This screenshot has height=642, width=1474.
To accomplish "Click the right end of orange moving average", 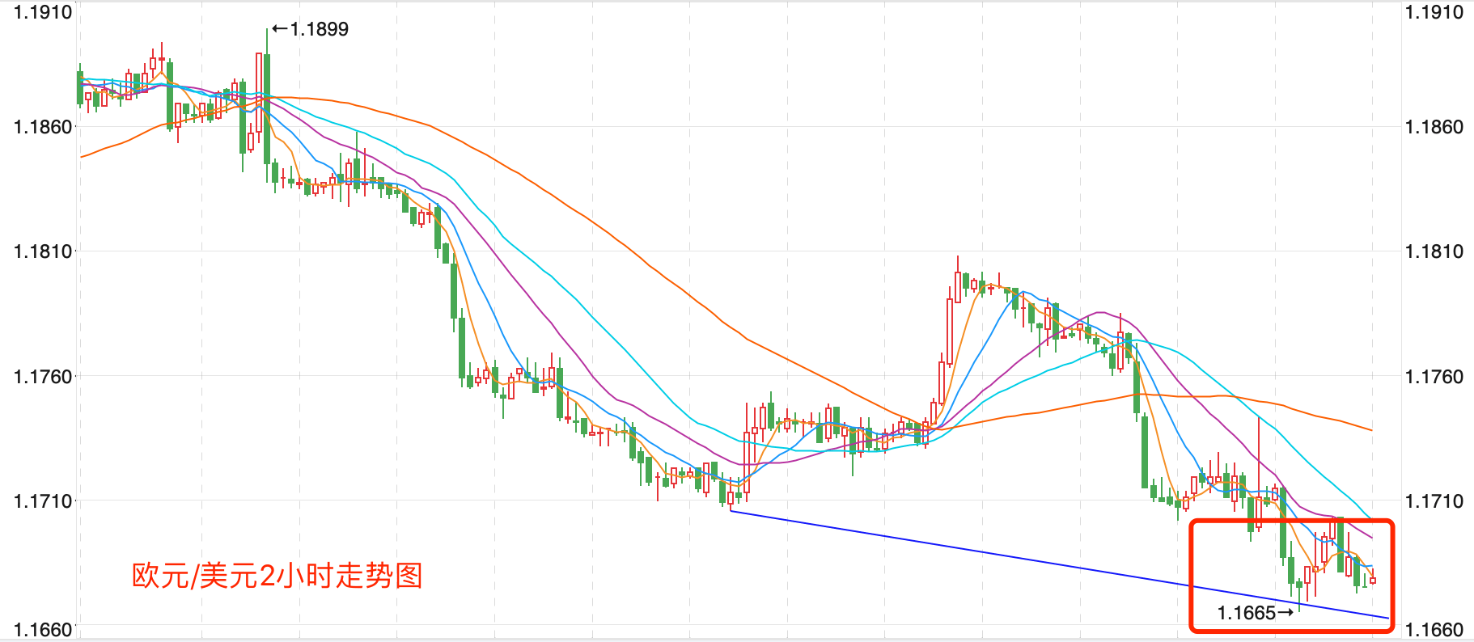I will coord(1371,429).
